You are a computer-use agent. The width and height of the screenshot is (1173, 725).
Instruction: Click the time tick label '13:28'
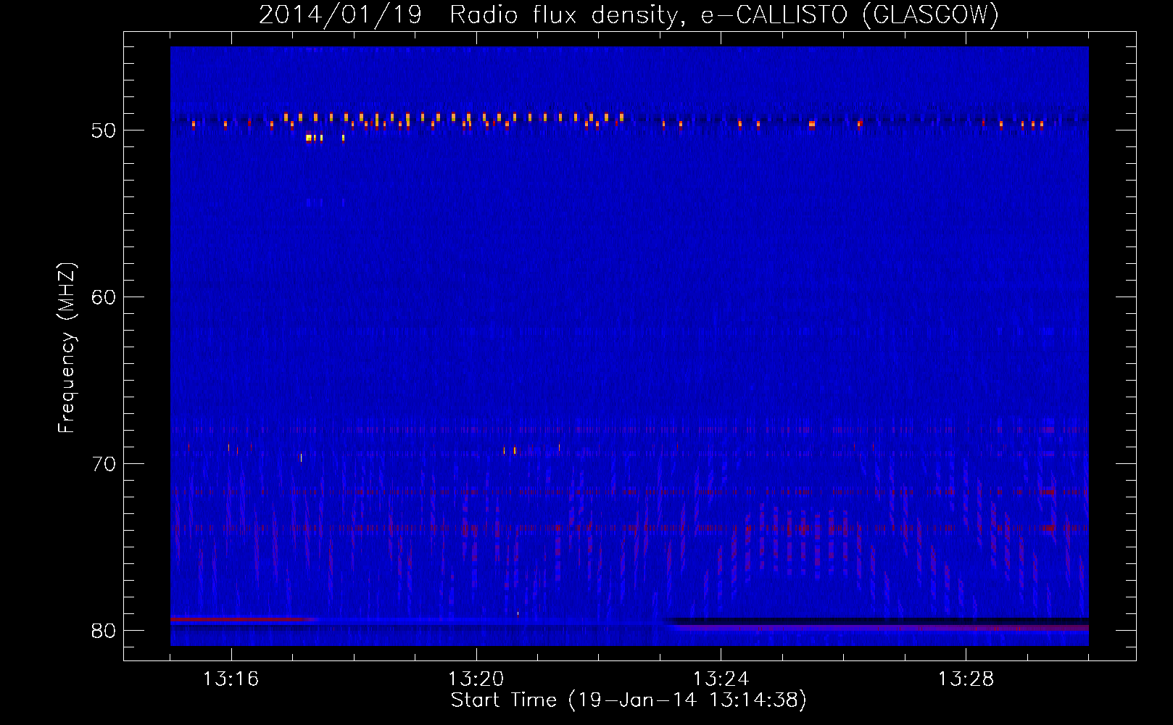pyautogui.click(x=966, y=679)
